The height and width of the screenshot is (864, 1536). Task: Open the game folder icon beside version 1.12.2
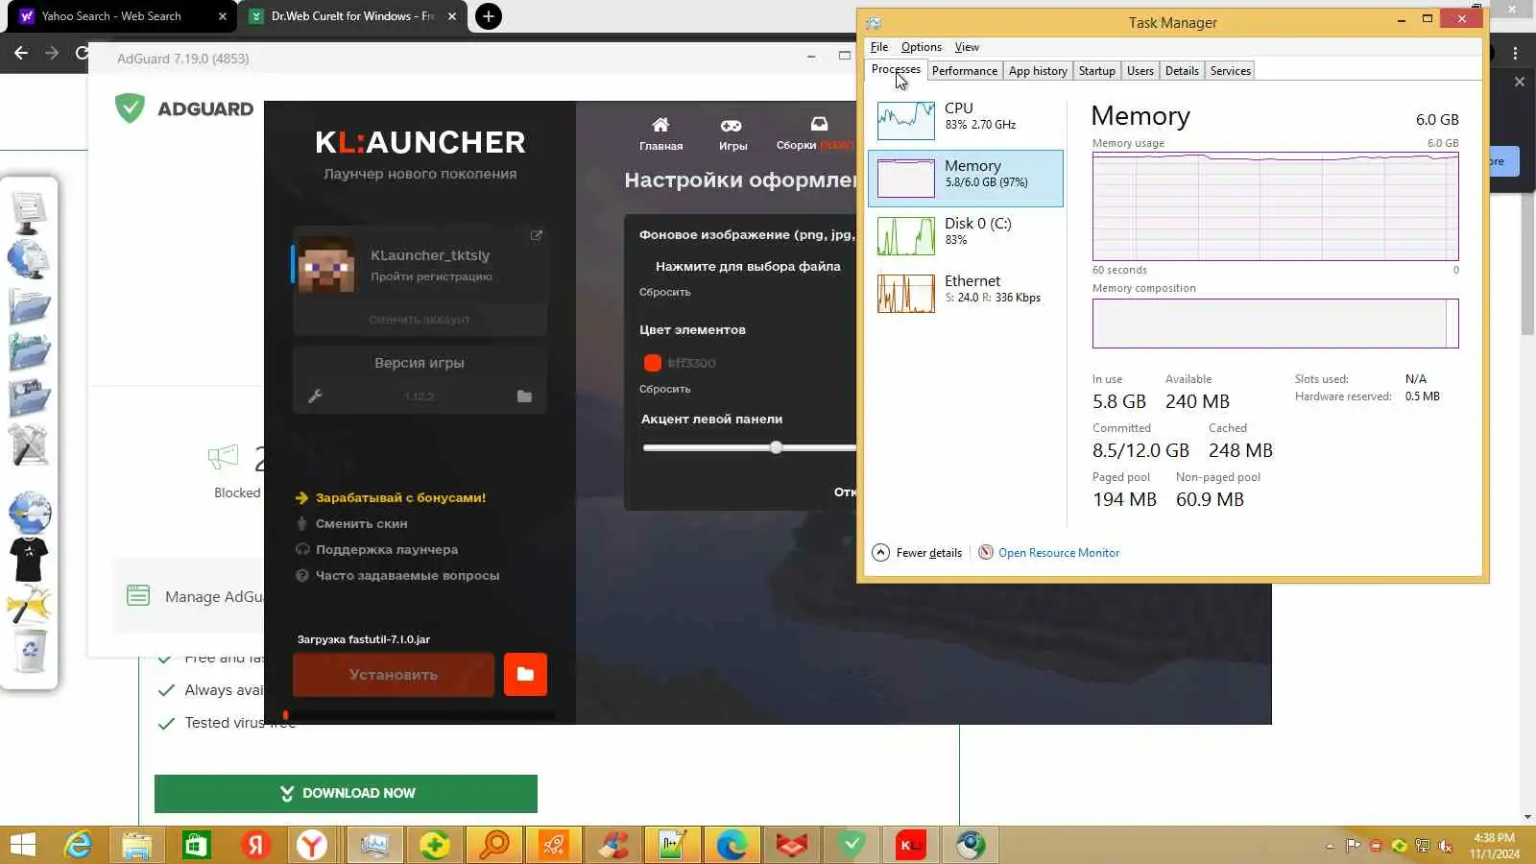click(x=524, y=396)
